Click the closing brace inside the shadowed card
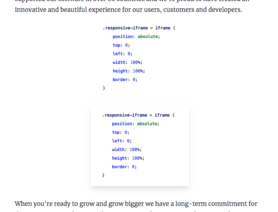The image size is (278, 212). [x=103, y=175]
